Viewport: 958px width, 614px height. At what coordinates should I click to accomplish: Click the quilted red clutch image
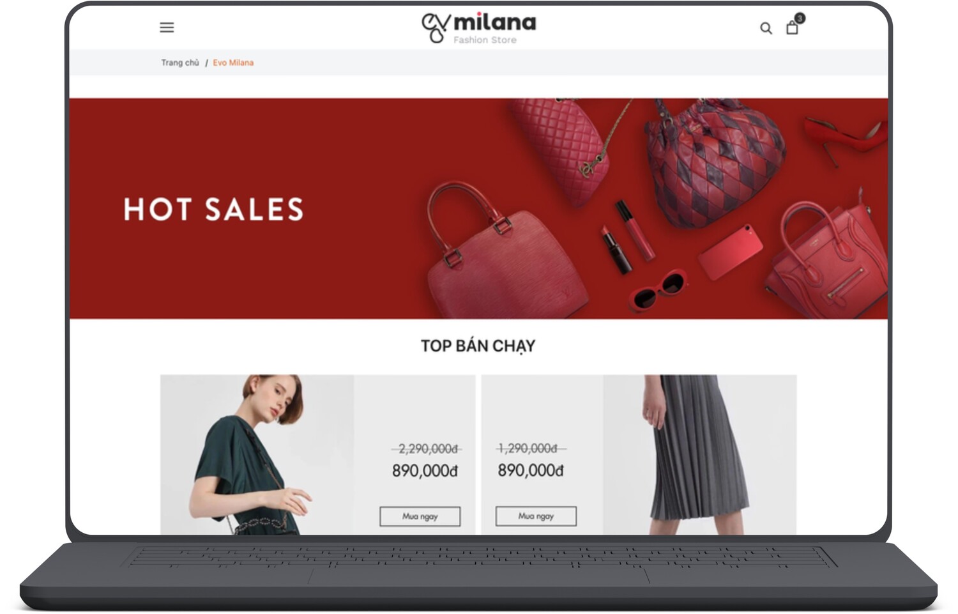[x=558, y=147]
